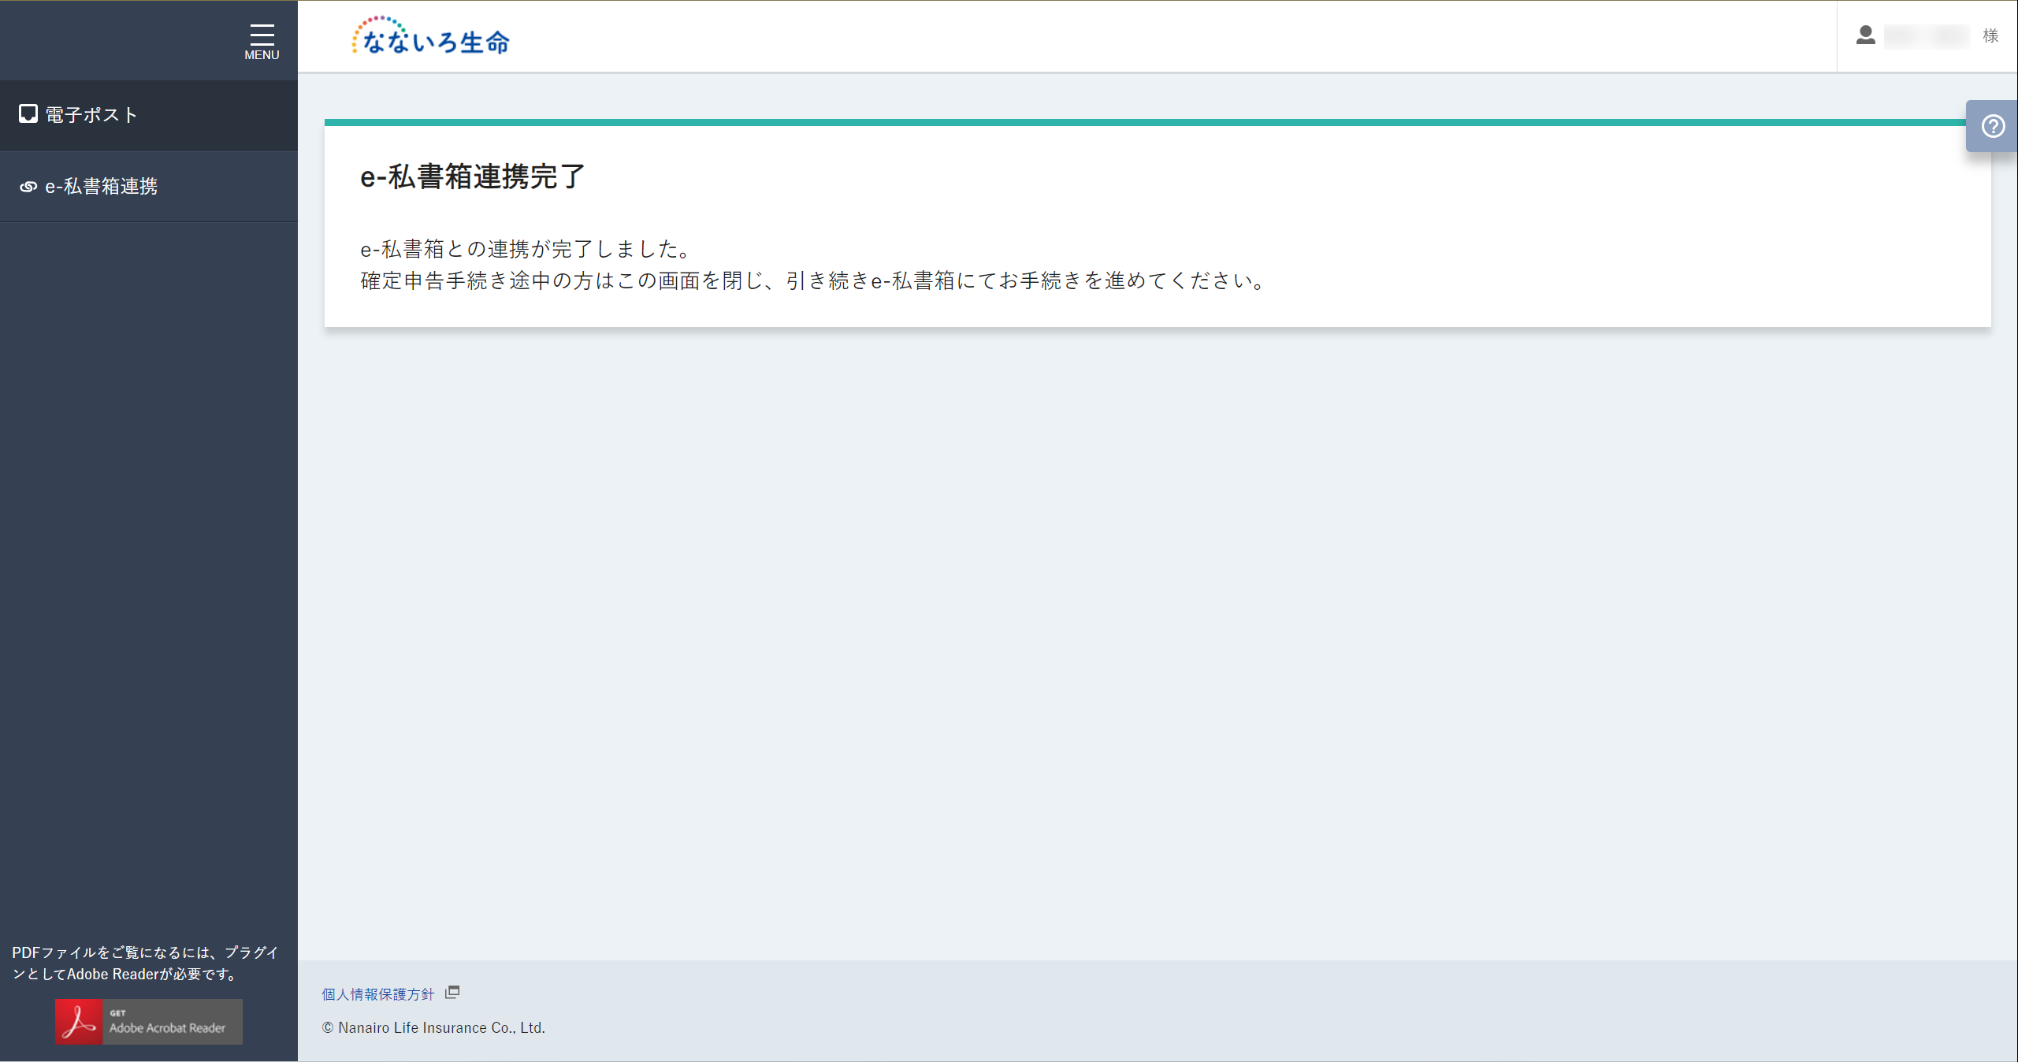Screen dimensions: 2018x1062
Task: Select the user profile silhouette icon
Action: click(1865, 36)
